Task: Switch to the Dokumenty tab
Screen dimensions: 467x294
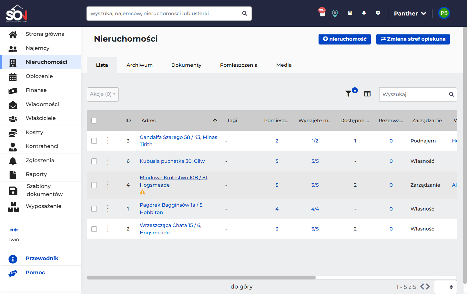Action: (x=186, y=65)
